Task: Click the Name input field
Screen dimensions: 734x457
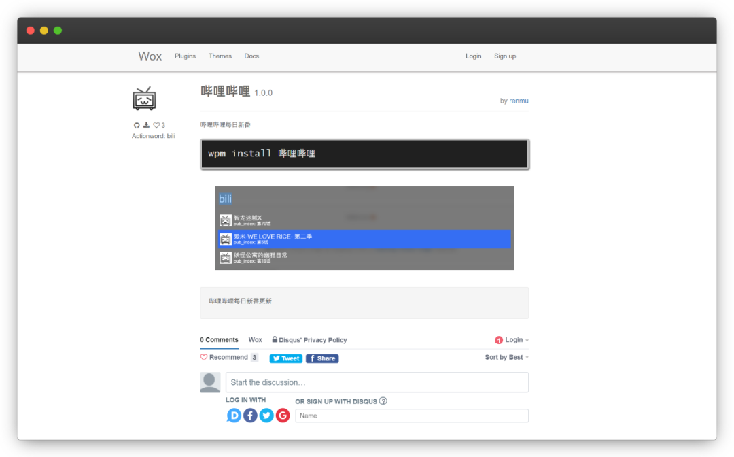Action: click(x=412, y=416)
